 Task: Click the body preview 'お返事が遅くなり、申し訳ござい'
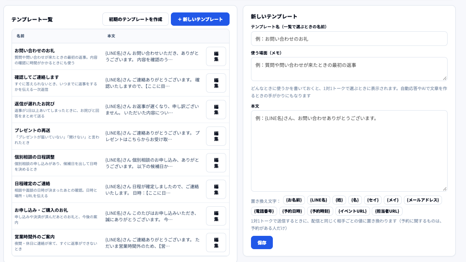(x=165, y=106)
